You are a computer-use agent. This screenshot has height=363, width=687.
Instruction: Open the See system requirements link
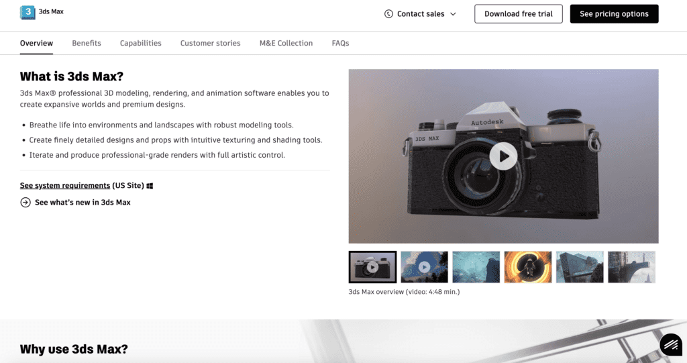(65, 185)
